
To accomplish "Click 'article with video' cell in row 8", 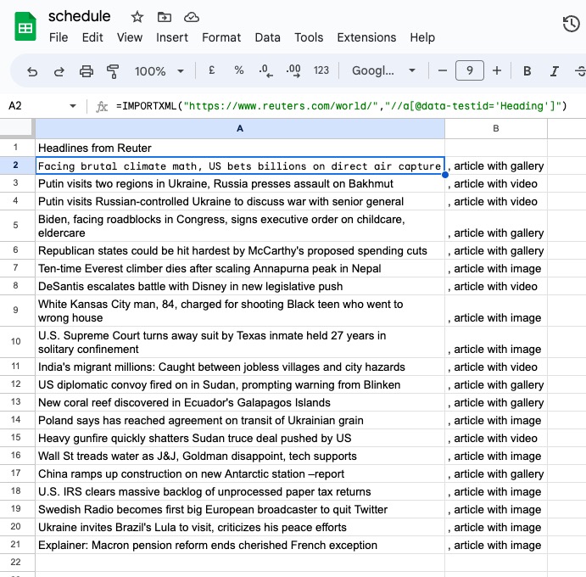I will 496,287.
